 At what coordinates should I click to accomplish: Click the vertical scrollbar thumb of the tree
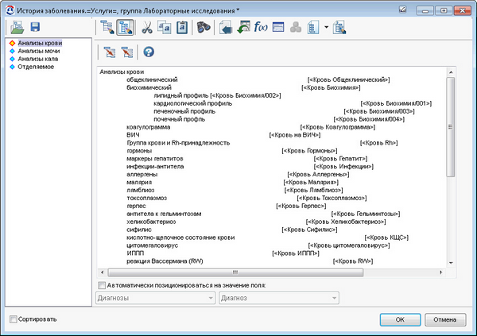tap(451, 127)
